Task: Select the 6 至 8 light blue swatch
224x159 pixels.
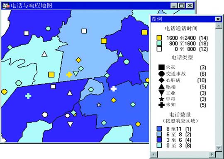Action: click(159, 134)
